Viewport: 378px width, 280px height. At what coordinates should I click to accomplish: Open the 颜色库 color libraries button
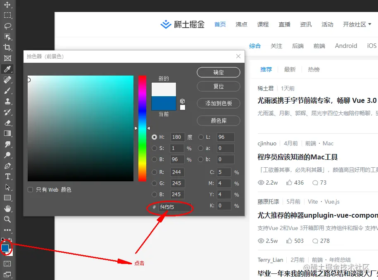pyautogui.click(x=219, y=121)
